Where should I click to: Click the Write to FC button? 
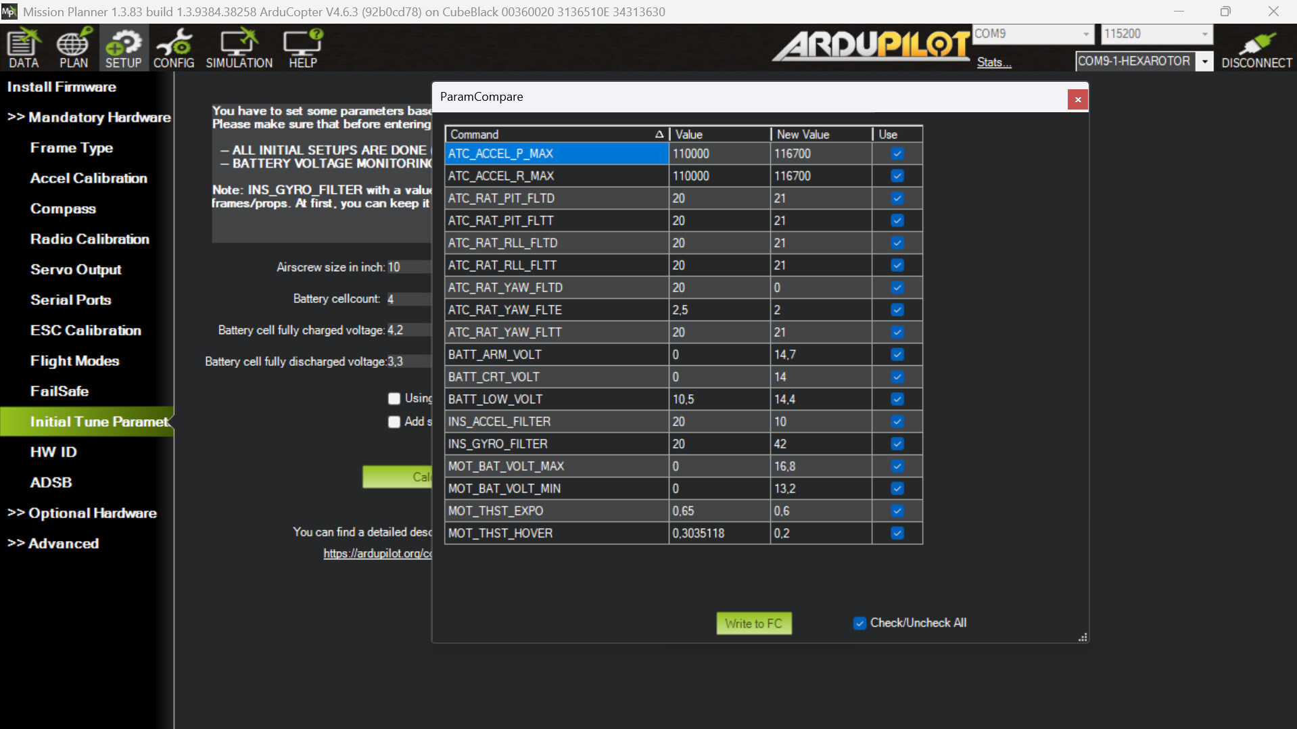tap(753, 623)
